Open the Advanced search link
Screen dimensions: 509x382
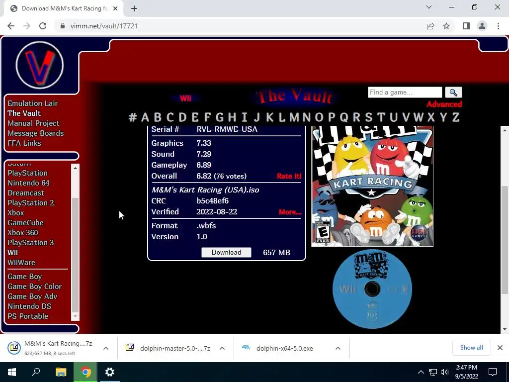444,104
